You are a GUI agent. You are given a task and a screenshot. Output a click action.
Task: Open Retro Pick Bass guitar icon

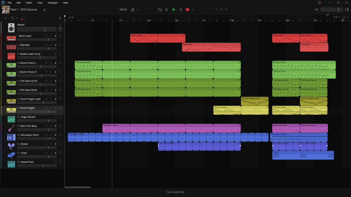pyautogui.click(x=11, y=128)
